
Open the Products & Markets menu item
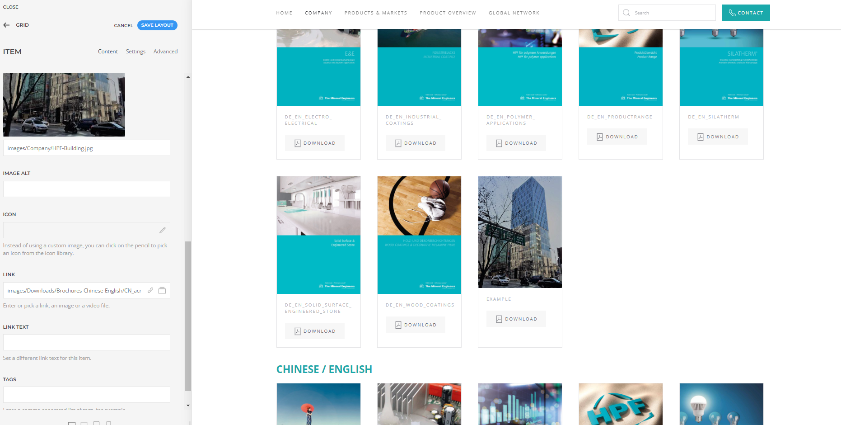click(375, 13)
